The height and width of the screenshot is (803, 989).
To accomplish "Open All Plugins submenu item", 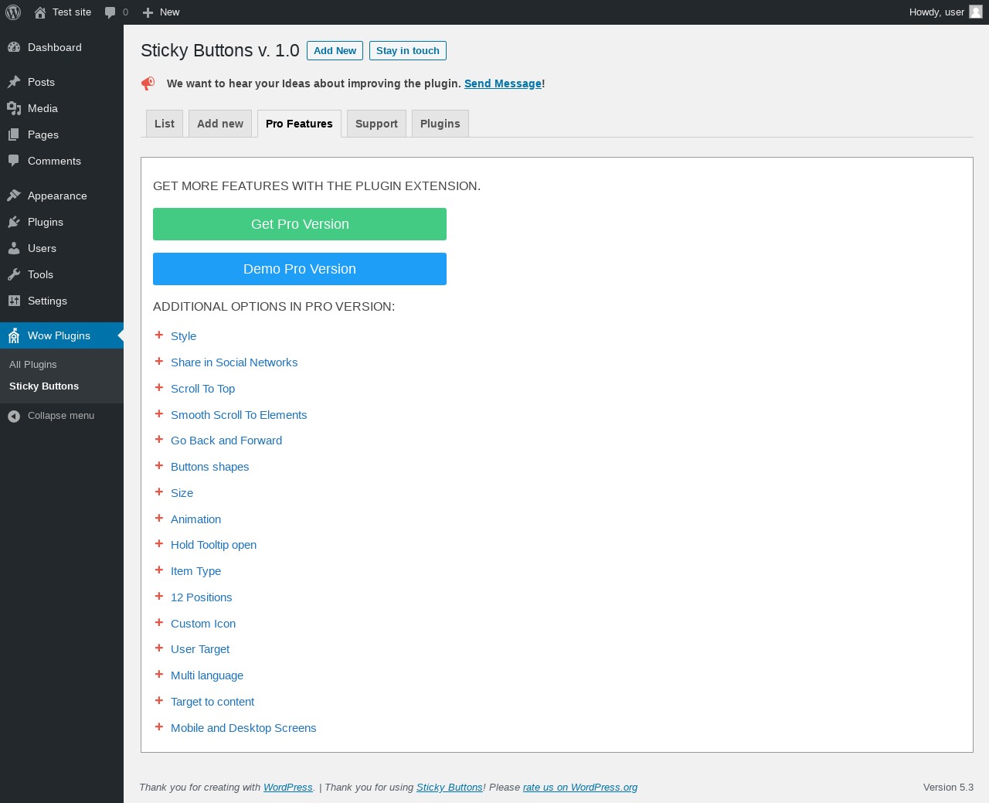I will click(33, 365).
